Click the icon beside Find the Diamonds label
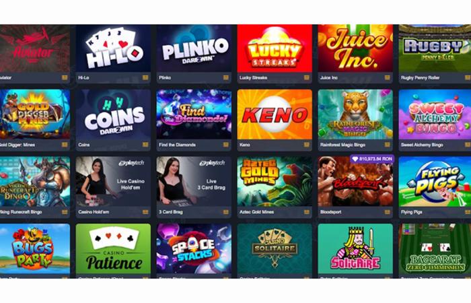The width and height of the screenshot is (471, 303). pos(226,145)
